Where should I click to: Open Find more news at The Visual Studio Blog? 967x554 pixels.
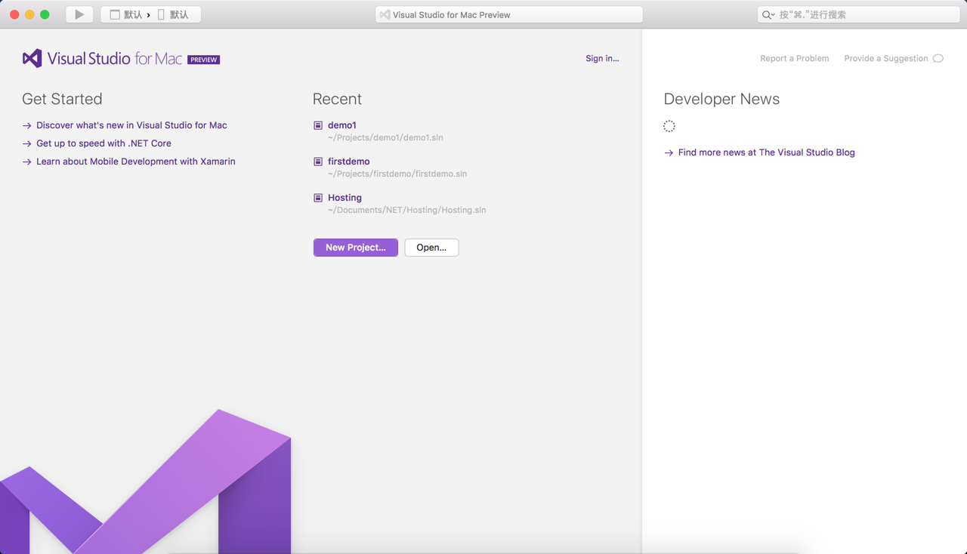coord(767,152)
